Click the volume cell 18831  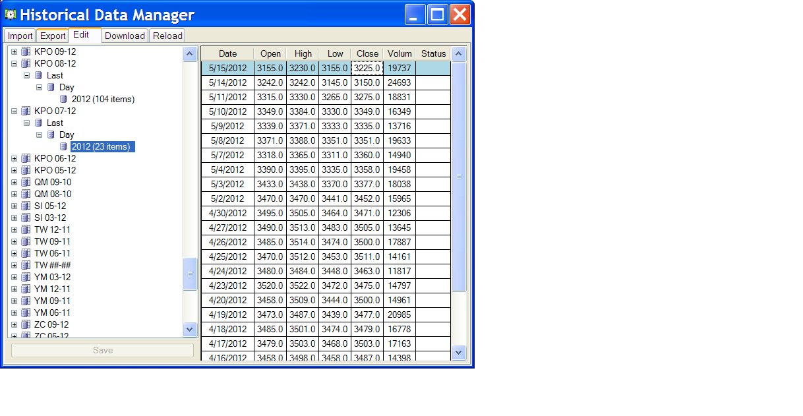pyautogui.click(x=400, y=97)
